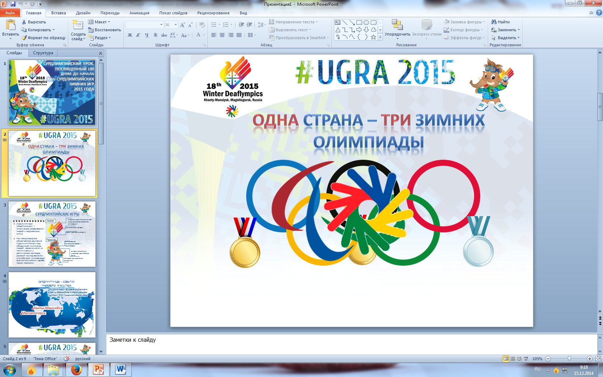Image resolution: width=603 pixels, height=377 pixels.
Task: Toggle underline (Ч) formatting
Action: [147, 35]
